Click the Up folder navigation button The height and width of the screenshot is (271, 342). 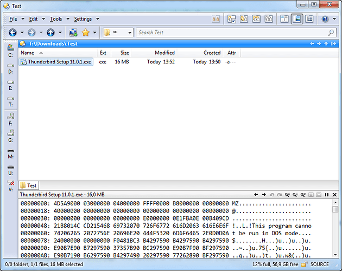[50, 33]
